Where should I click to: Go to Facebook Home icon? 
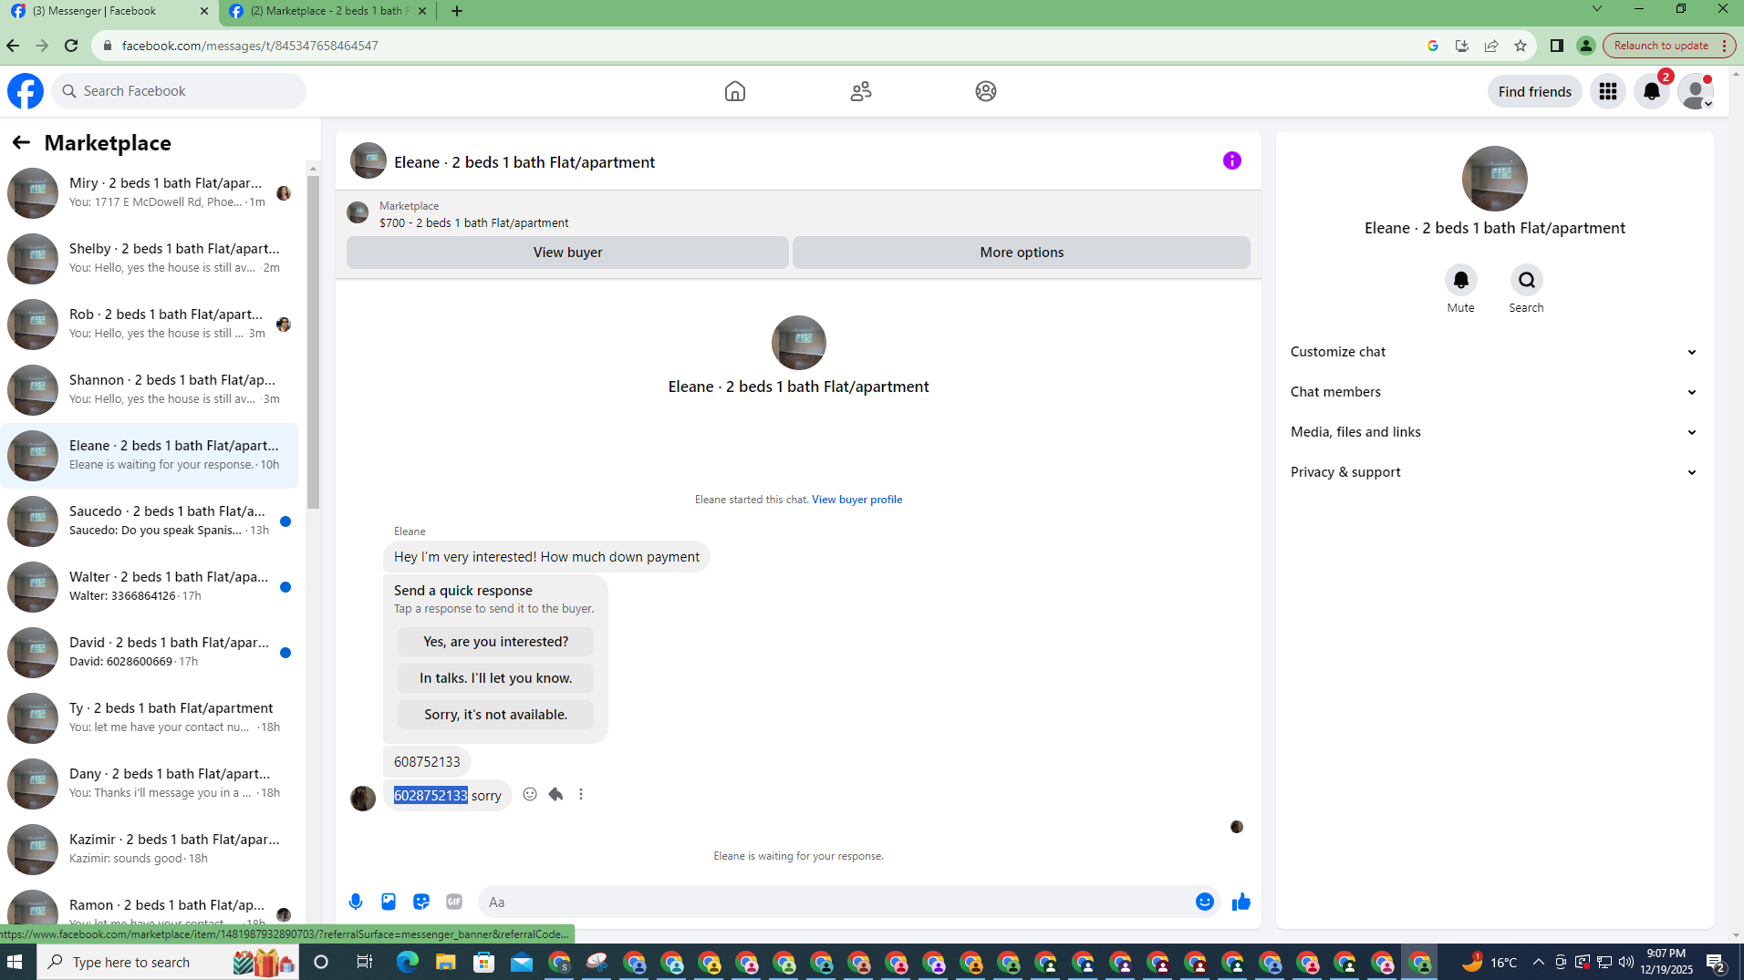734,91
